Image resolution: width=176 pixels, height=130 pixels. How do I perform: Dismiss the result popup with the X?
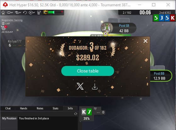pyautogui.click(x=146, y=41)
